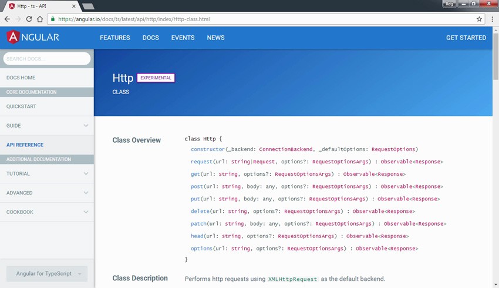Click the CORE DOCUMENTATION header
Image resolution: width=499 pixels, height=288 pixels.
[47, 92]
